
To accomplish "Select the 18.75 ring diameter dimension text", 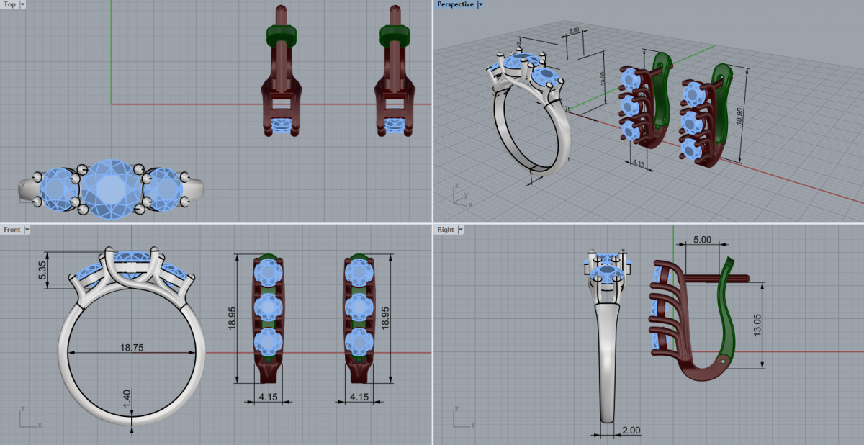I will [x=132, y=347].
